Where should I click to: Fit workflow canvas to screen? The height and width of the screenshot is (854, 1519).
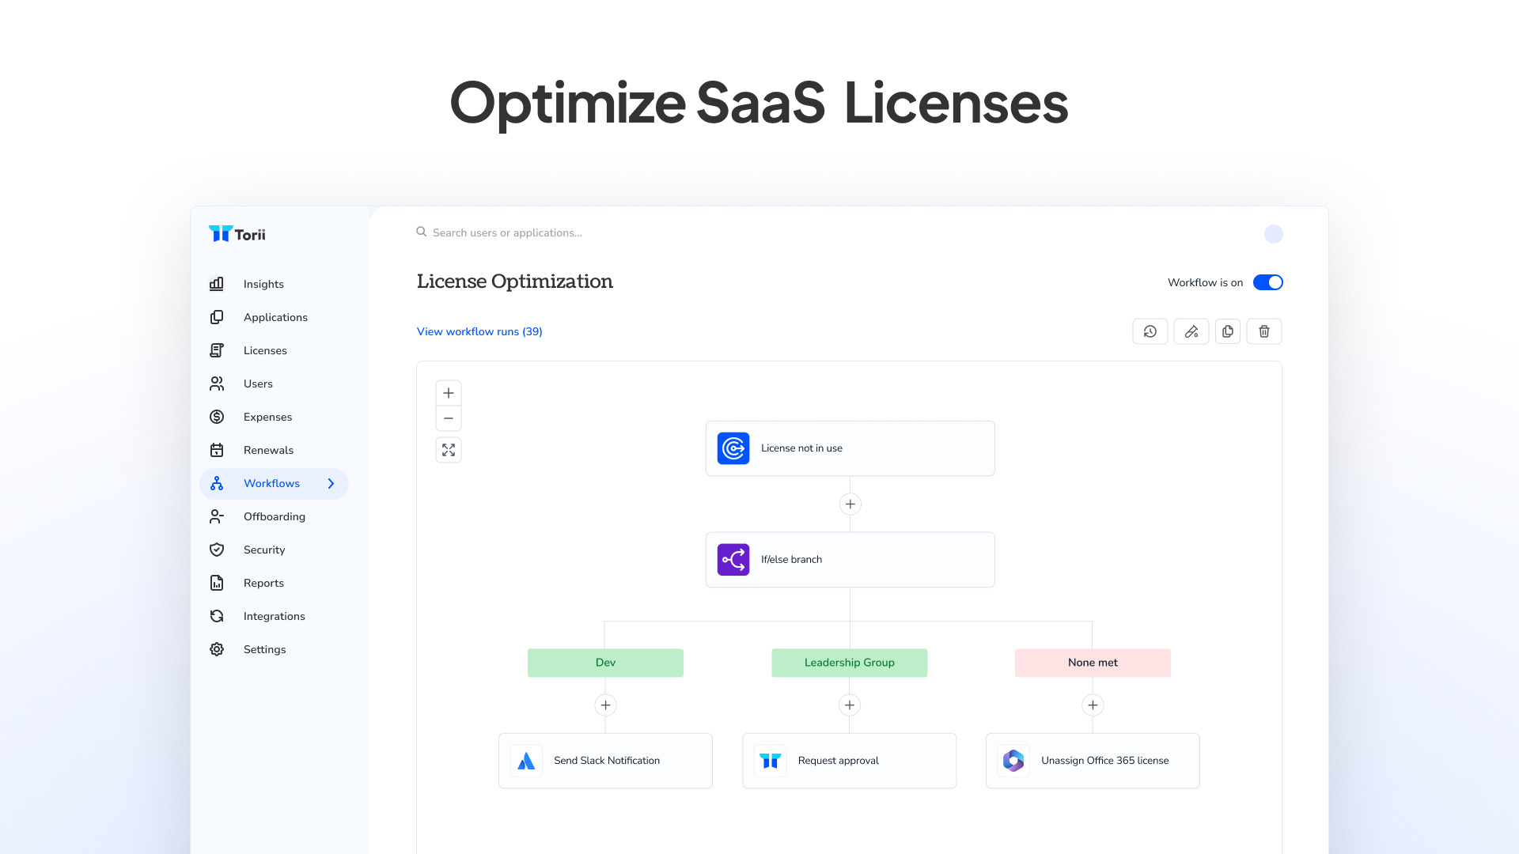coord(449,450)
